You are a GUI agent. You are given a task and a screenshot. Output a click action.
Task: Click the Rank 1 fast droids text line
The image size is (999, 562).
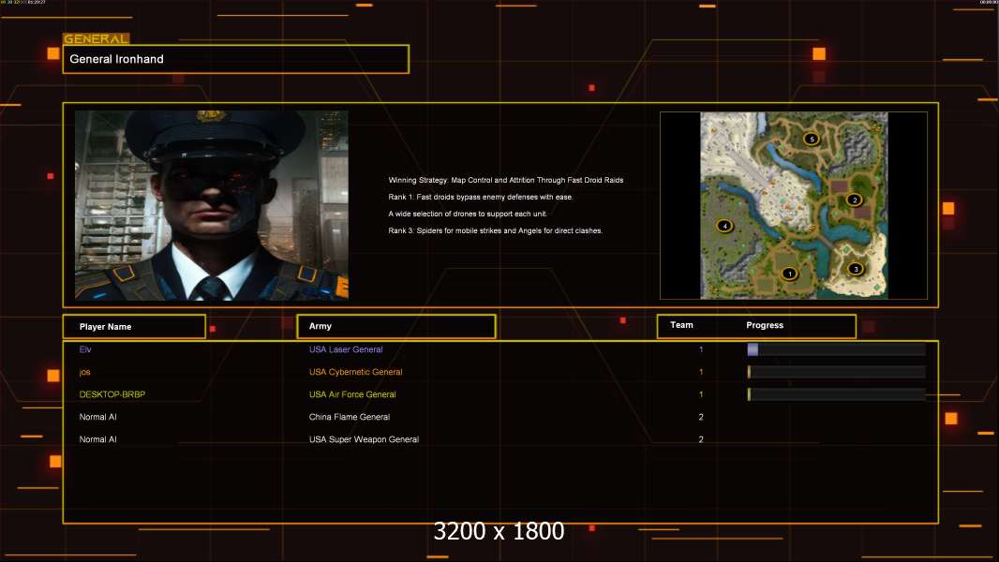click(481, 198)
